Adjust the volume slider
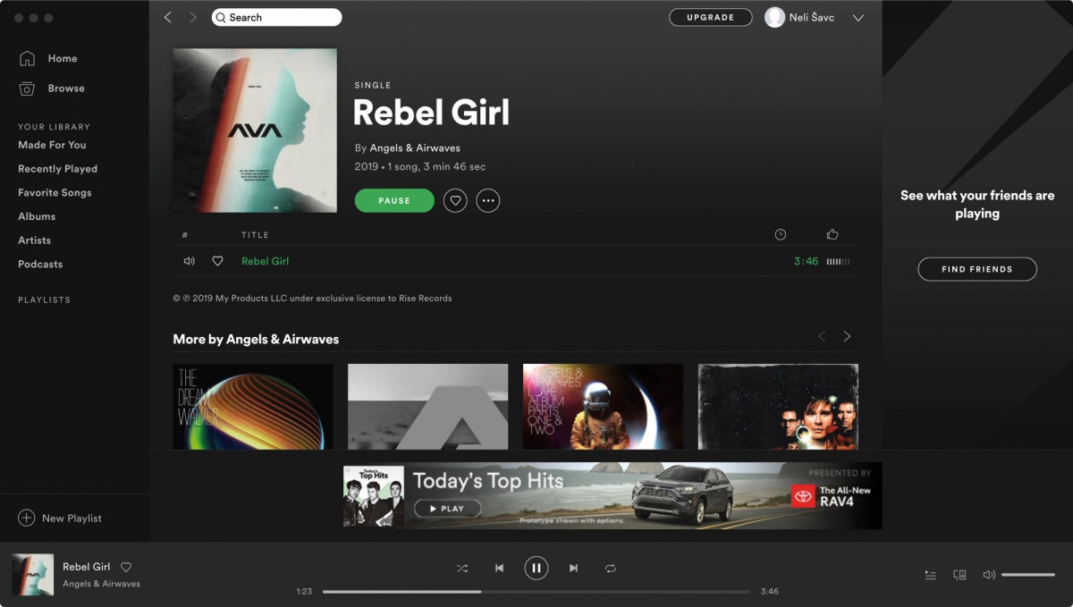Image resolution: width=1073 pixels, height=607 pixels. click(x=1028, y=575)
